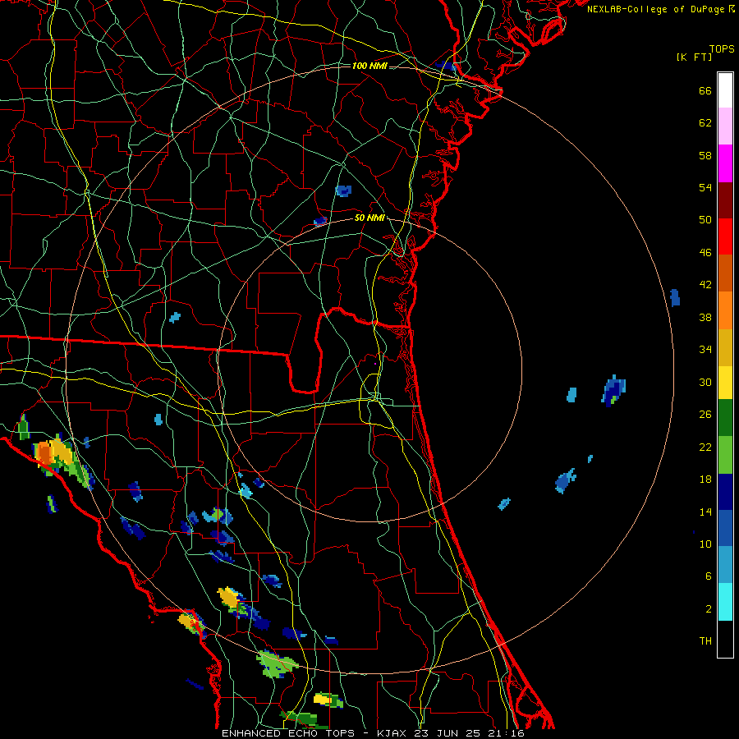
Task: Click the dark orange legend swatch
Action: (x=725, y=273)
